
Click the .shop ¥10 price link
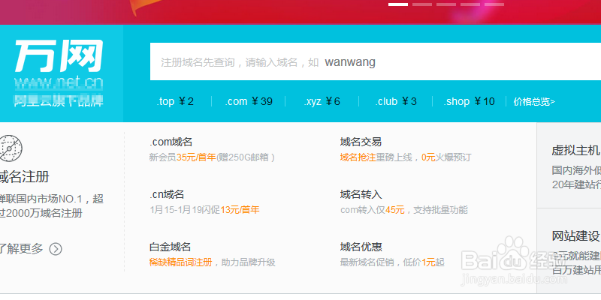click(469, 101)
